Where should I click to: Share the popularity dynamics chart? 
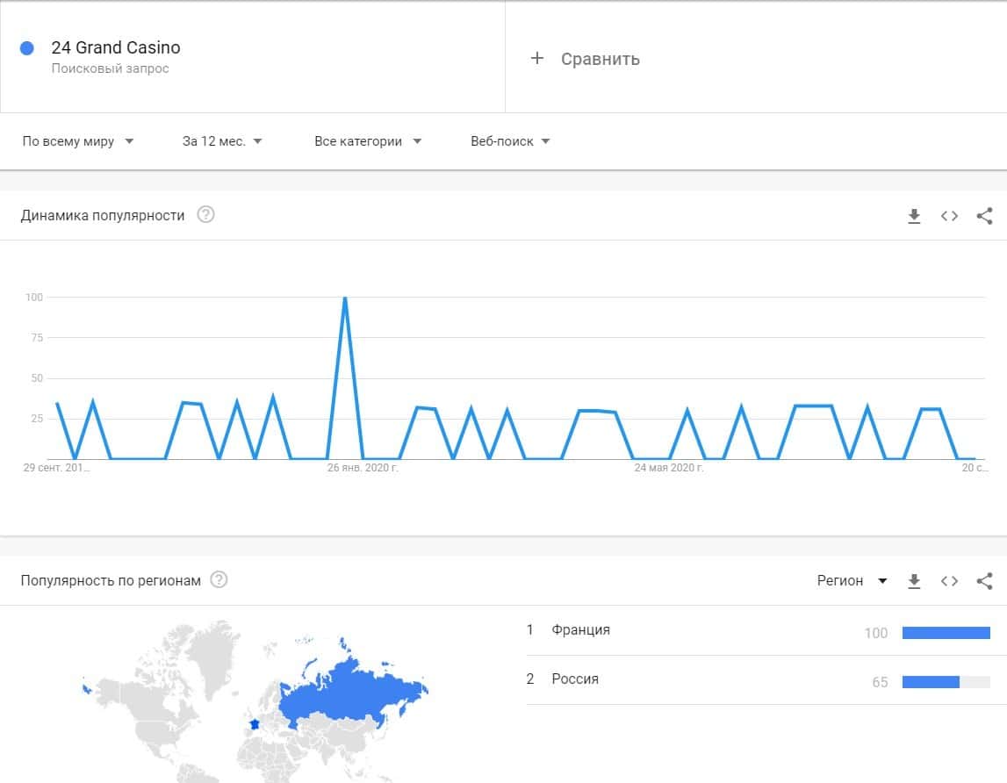coord(984,216)
